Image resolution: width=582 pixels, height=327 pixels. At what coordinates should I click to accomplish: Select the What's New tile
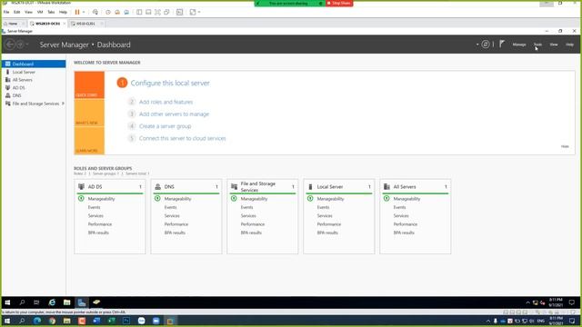89,113
